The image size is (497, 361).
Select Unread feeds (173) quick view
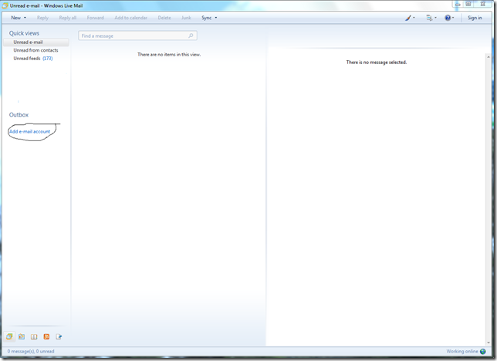(33, 59)
